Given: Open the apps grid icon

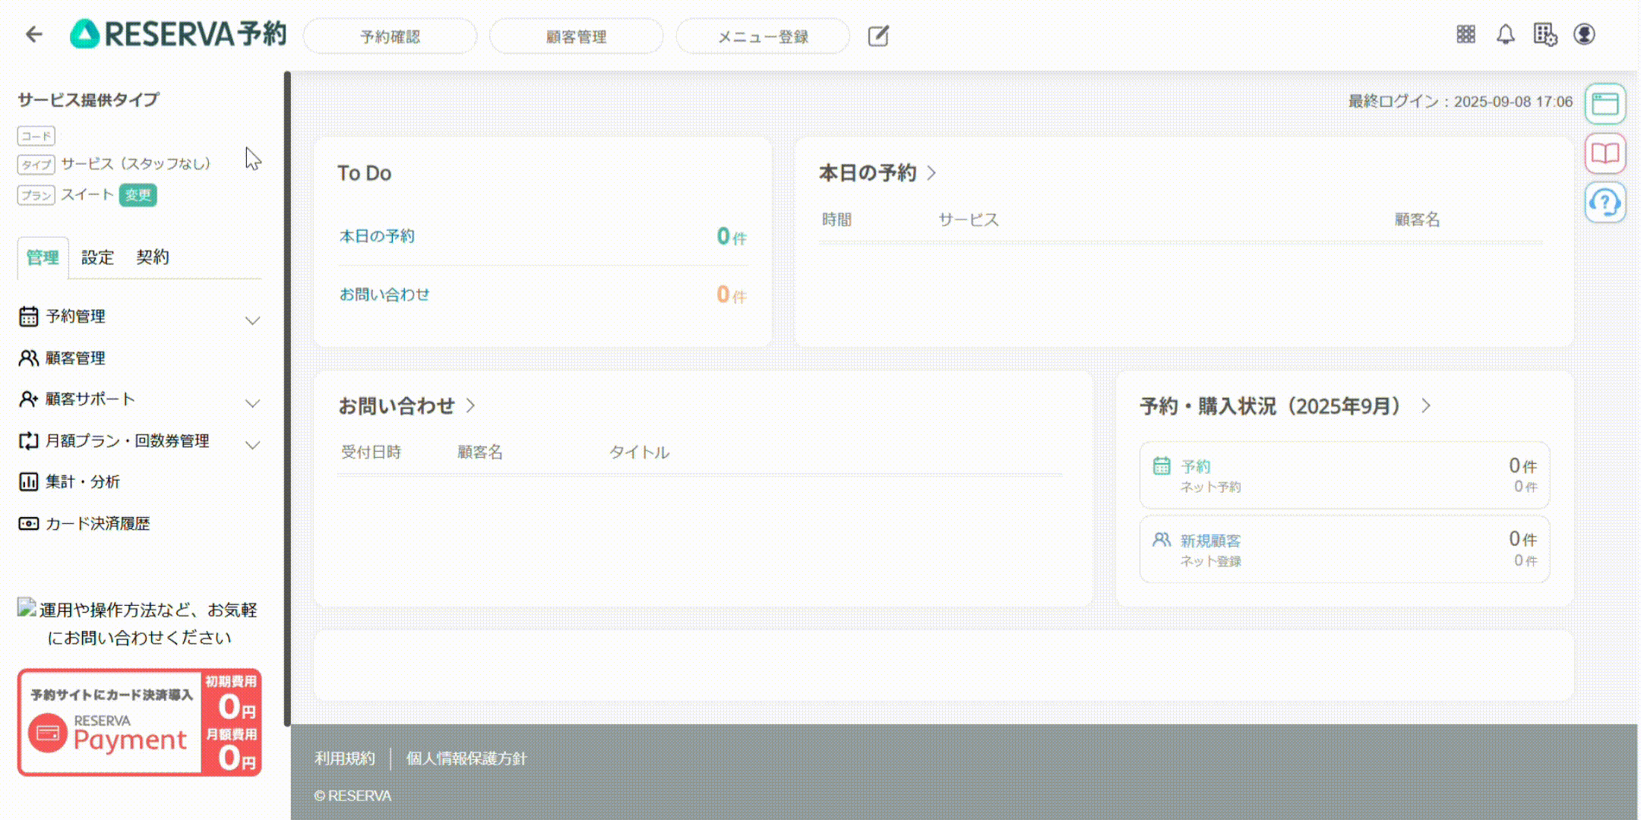Looking at the screenshot, I should (x=1466, y=34).
